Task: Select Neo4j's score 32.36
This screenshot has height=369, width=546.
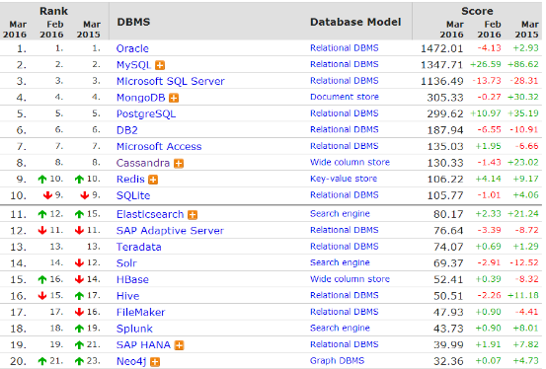Action: [448, 361]
